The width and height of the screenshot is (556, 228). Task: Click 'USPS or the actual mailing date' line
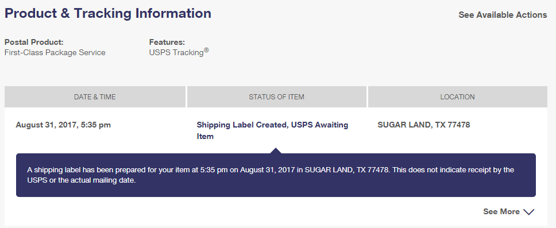click(x=82, y=180)
